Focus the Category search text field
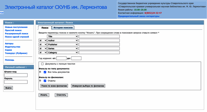Screen dimensions: 207x112 click(x=99, y=52)
